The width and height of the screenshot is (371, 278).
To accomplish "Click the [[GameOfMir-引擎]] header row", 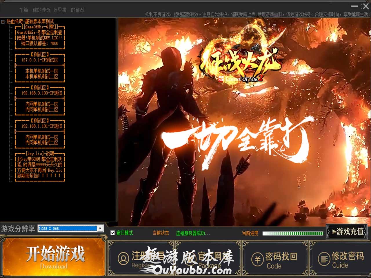I will point(40,27).
